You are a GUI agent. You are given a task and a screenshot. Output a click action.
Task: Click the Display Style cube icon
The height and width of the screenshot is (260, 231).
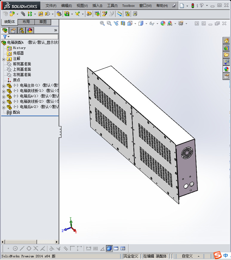coord(141,23)
